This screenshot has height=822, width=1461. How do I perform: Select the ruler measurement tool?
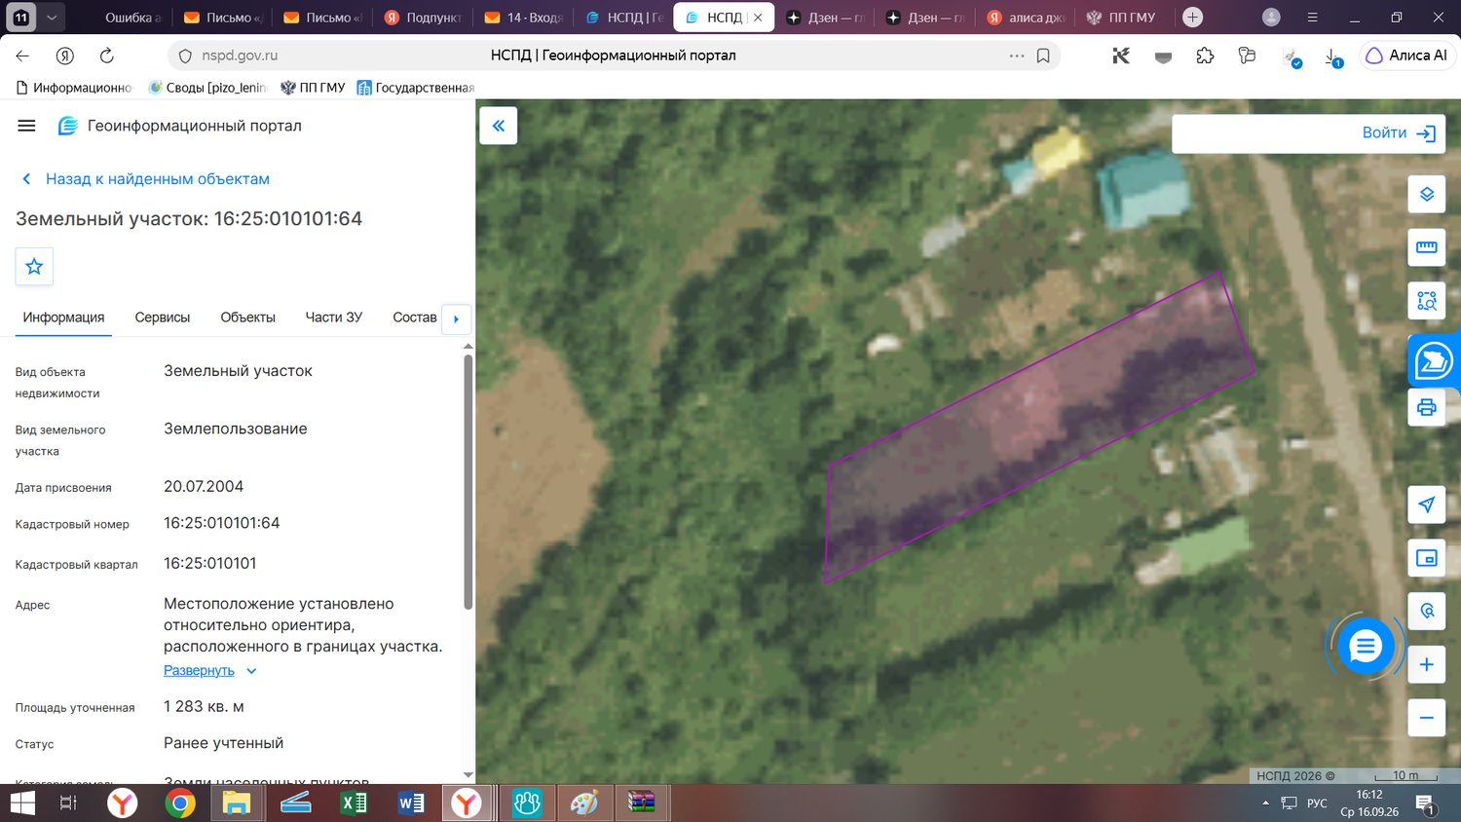[x=1426, y=247]
